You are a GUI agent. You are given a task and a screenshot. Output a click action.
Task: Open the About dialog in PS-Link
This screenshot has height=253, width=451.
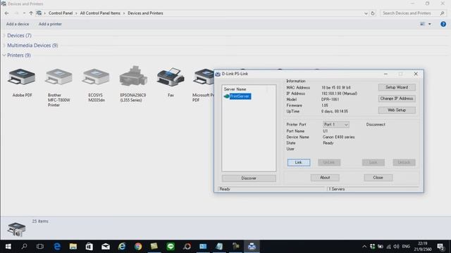tap(325, 178)
